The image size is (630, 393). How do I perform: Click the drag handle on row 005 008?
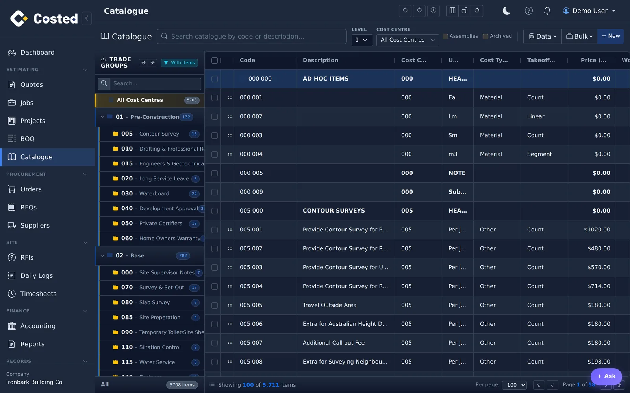click(x=230, y=362)
